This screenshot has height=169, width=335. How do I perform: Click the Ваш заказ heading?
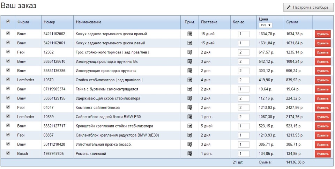(x=18, y=6)
